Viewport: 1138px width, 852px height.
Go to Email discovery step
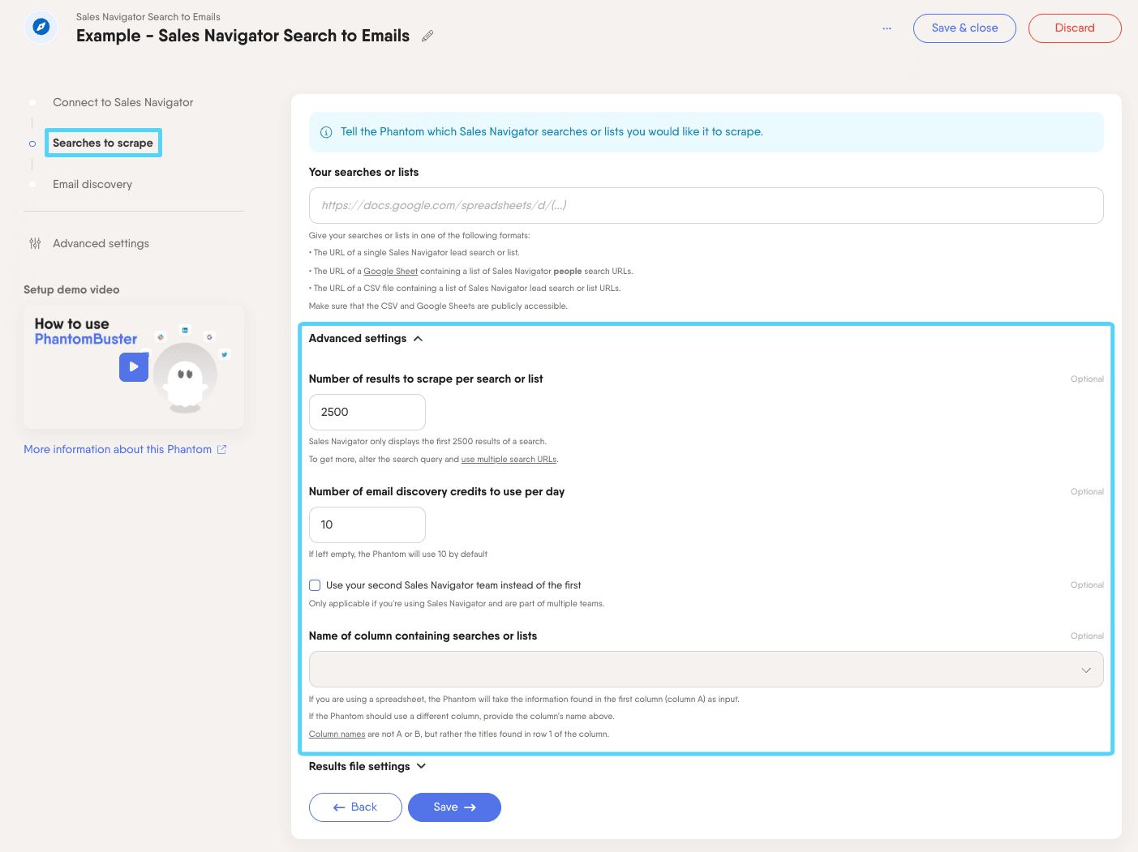[92, 184]
